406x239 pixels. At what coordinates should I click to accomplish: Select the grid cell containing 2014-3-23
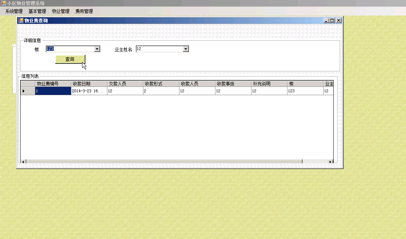(88, 91)
